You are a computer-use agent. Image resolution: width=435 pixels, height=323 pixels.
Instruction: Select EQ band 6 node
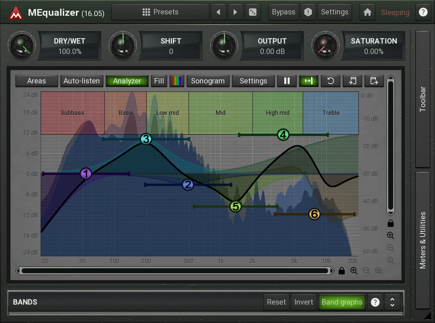click(x=315, y=214)
